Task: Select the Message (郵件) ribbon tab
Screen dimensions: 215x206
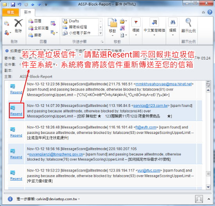Action: [28, 12]
